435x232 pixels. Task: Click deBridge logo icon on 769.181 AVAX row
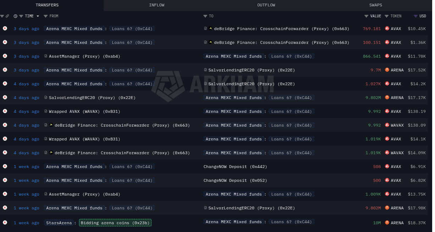pyautogui.click(x=211, y=28)
